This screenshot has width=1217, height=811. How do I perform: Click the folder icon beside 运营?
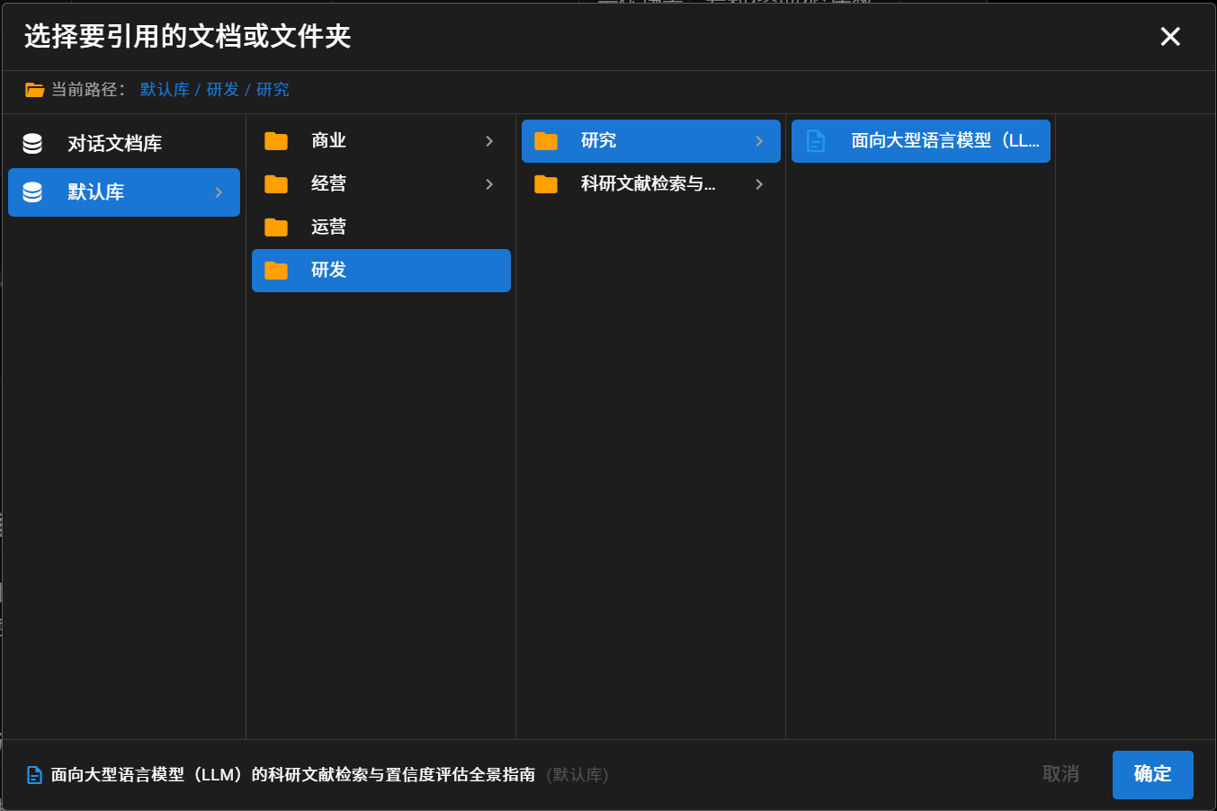[276, 227]
